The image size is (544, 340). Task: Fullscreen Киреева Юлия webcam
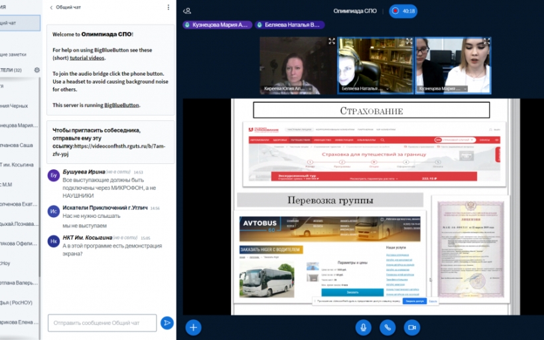[332, 41]
